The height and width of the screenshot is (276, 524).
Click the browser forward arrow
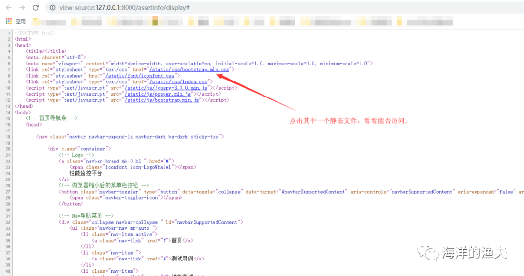click(x=22, y=8)
